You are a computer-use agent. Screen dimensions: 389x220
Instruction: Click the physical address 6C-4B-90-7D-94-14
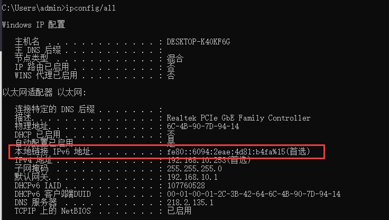click(x=202, y=126)
